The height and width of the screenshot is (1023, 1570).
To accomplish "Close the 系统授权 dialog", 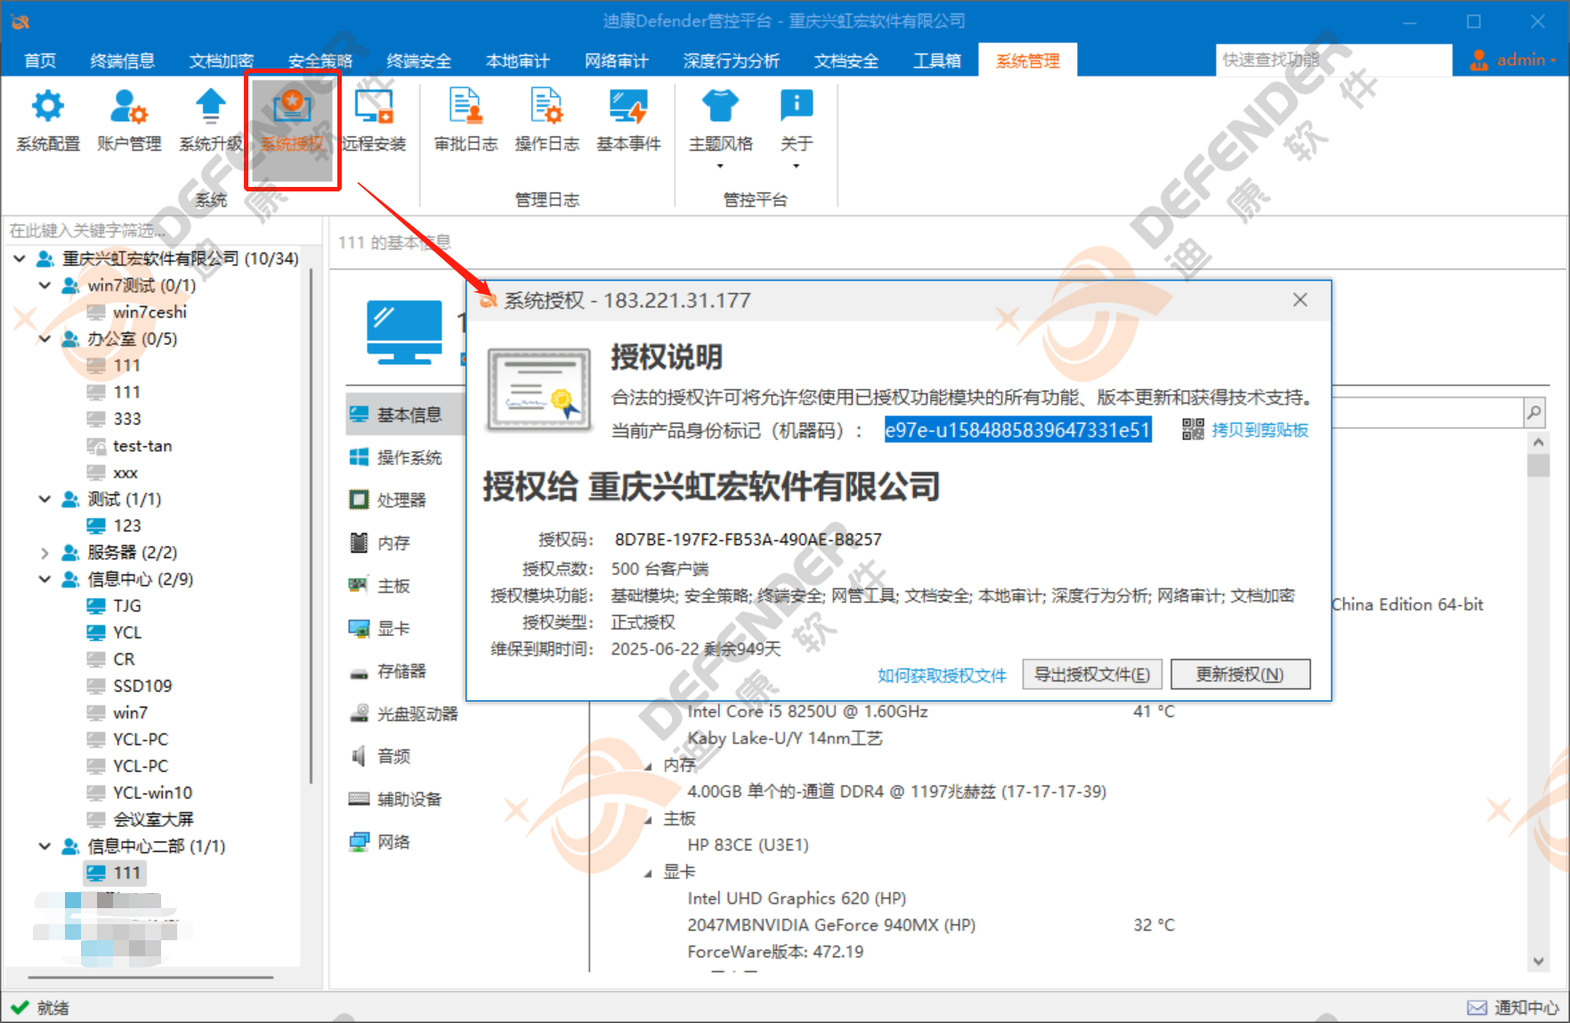I will click(1300, 300).
